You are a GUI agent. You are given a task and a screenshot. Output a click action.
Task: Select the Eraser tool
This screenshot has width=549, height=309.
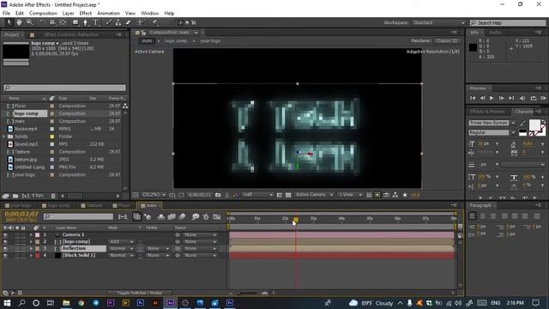[x=129, y=22]
